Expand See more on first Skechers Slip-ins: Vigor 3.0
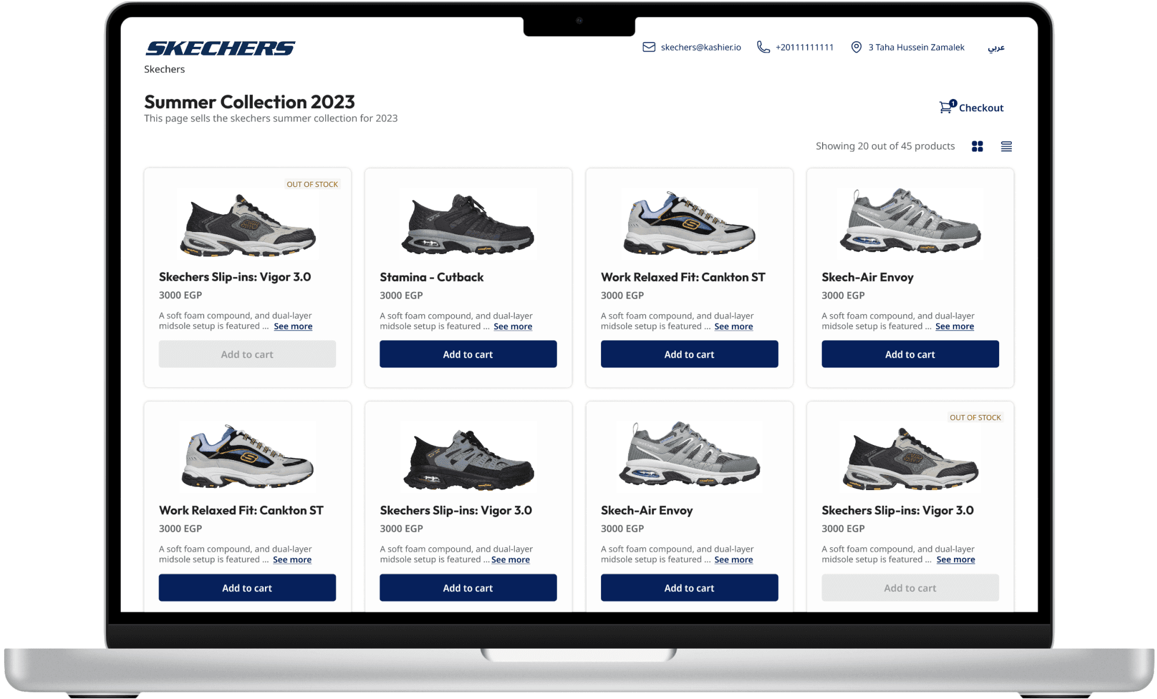The image size is (1157, 699). point(293,326)
